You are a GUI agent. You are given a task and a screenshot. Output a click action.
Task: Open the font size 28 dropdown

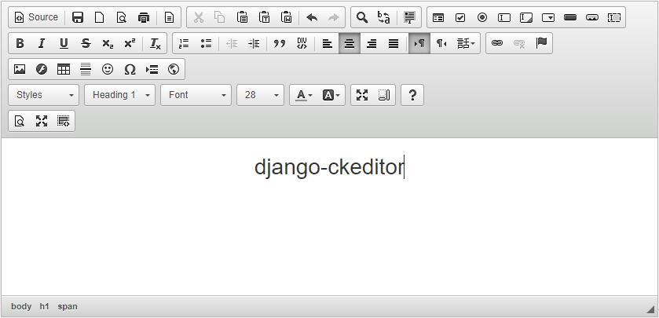click(261, 95)
